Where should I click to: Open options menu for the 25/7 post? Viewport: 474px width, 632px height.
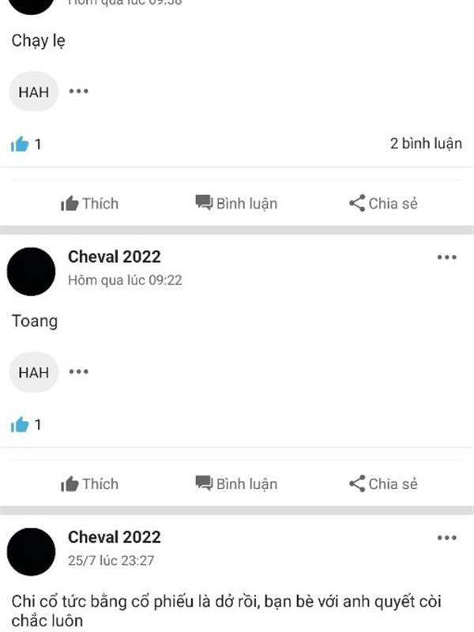[x=447, y=538]
